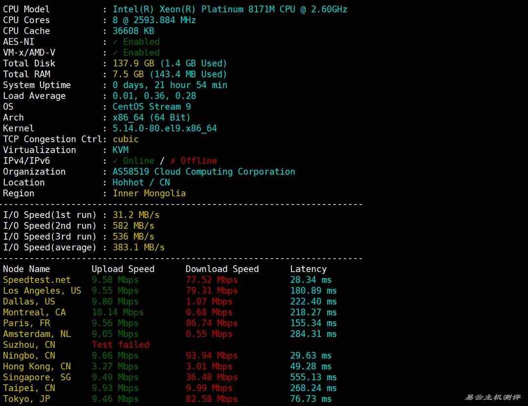Click the Kernel value '5.14.0-80.el9.x86_64'

(165, 128)
